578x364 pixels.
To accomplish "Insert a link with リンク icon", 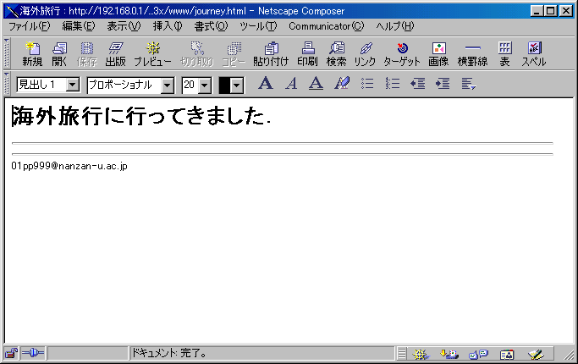I will pyautogui.click(x=365, y=54).
